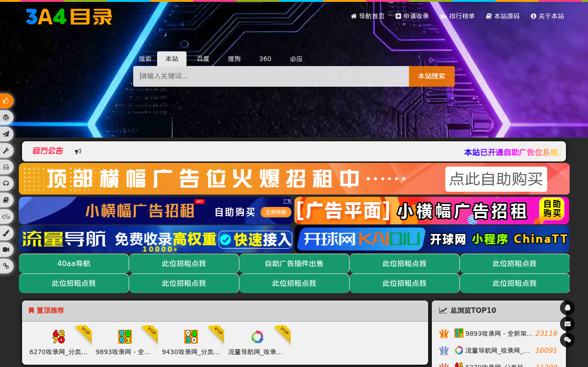
Task: Click the infinity links icon in left sidebar
Action: [6, 216]
